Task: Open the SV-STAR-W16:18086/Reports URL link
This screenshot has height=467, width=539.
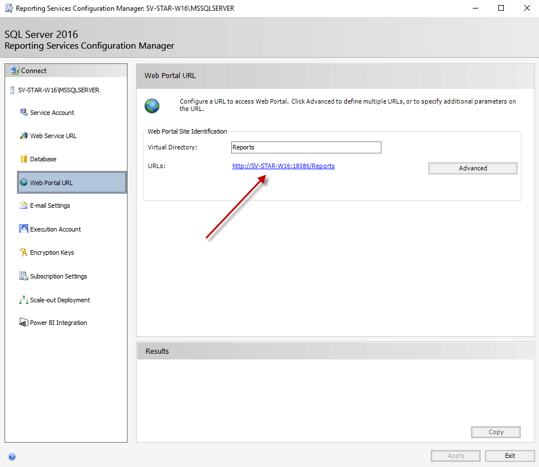Action: (x=283, y=166)
